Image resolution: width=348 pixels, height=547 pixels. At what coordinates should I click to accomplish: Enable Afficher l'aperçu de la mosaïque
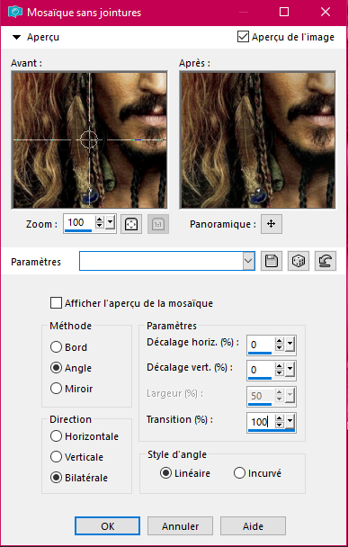click(56, 303)
